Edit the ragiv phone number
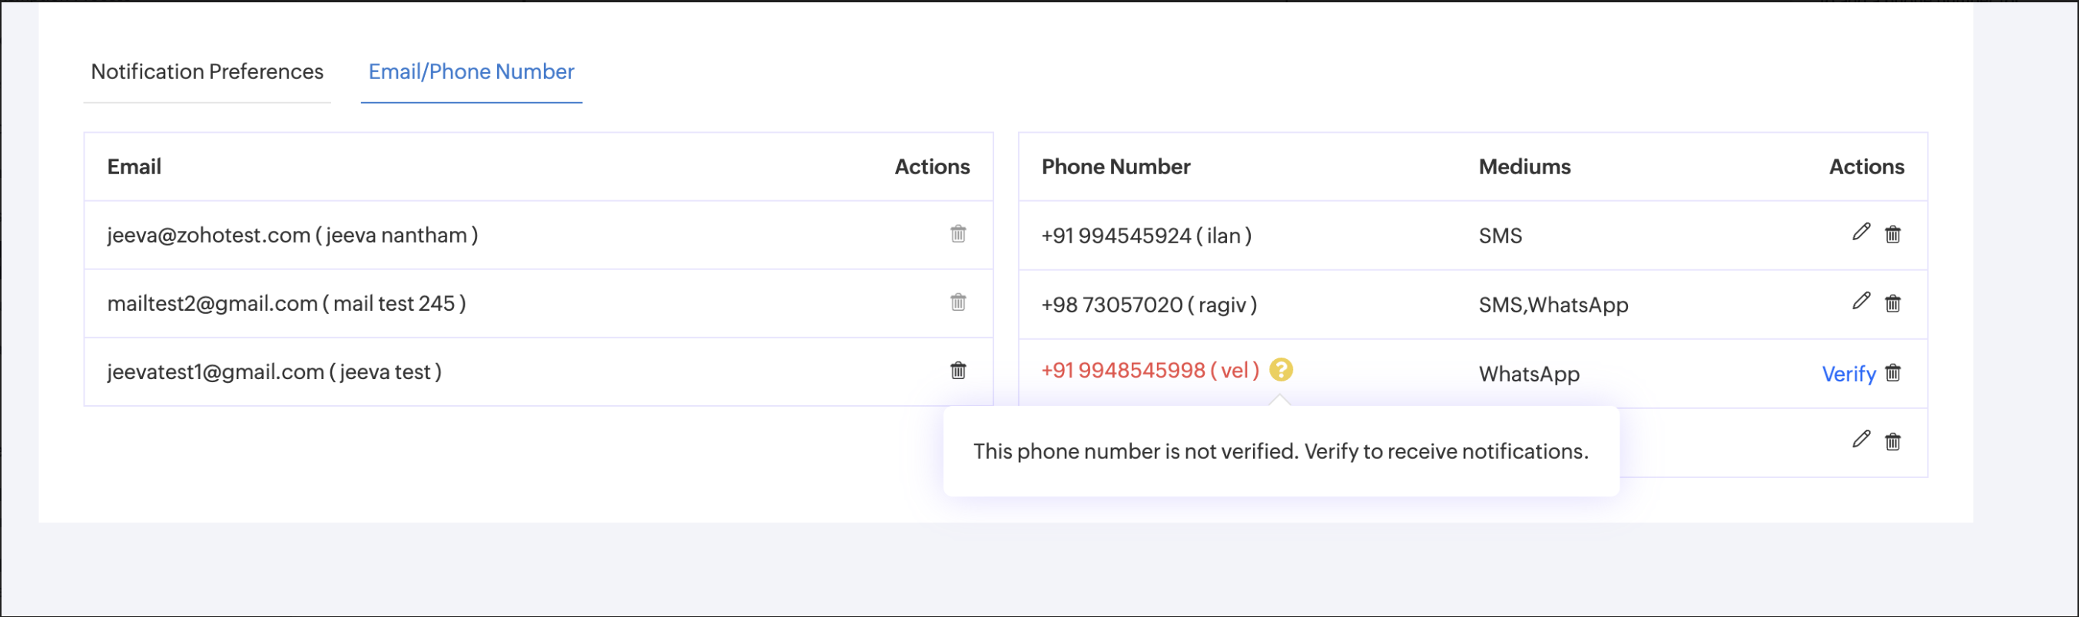Screen dimensions: 2079x617 pos(1861,302)
